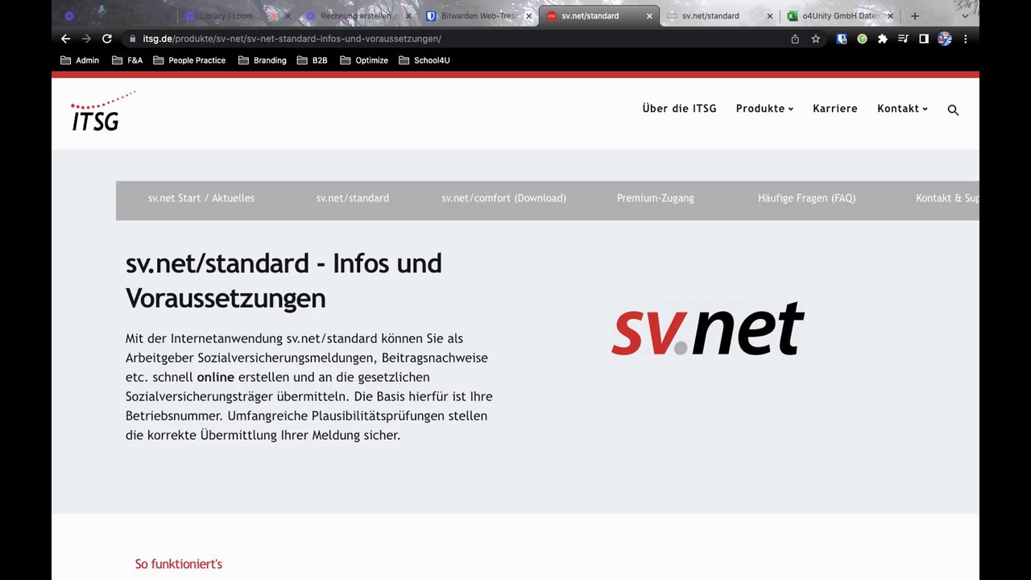The height and width of the screenshot is (580, 1031).
Task: Expand the Produkte dropdown menu
Action: 764,109
